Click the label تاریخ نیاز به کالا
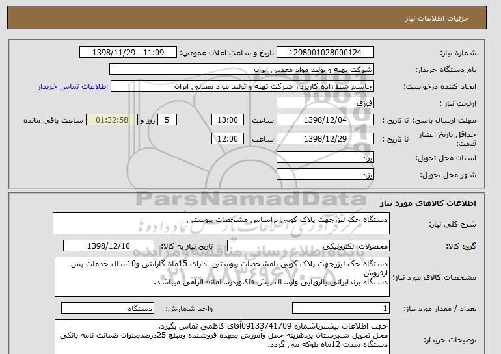The width and height of the screenshot is (501, 354). coord(187,246)
